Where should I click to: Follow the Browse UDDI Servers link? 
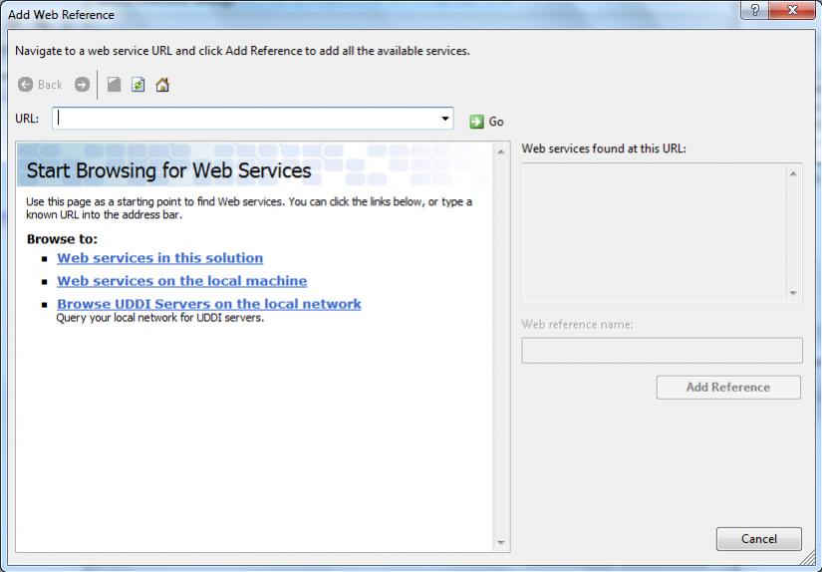(x=208, y=303)
